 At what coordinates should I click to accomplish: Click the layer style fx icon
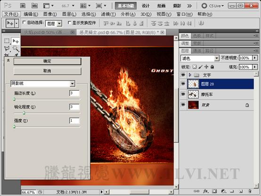[x=206, y=191]
